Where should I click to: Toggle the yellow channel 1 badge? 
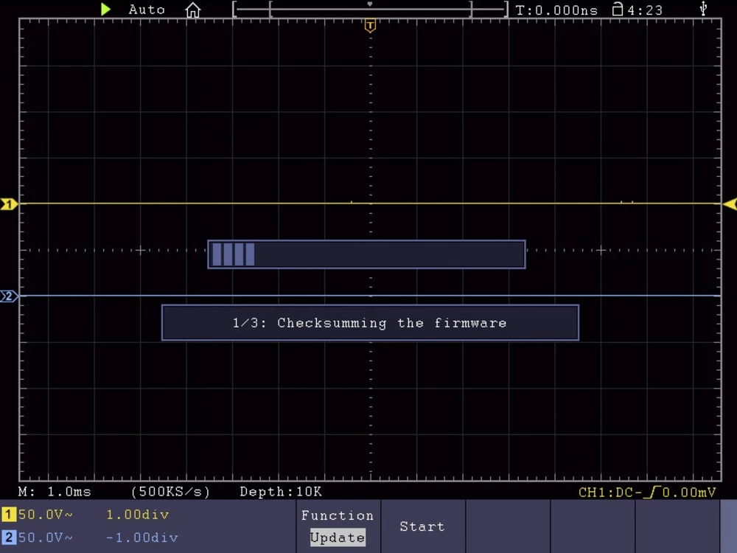point(9,515)
